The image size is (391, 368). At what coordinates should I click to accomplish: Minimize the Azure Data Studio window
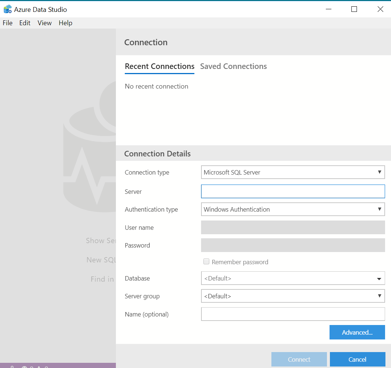point(328,9)
